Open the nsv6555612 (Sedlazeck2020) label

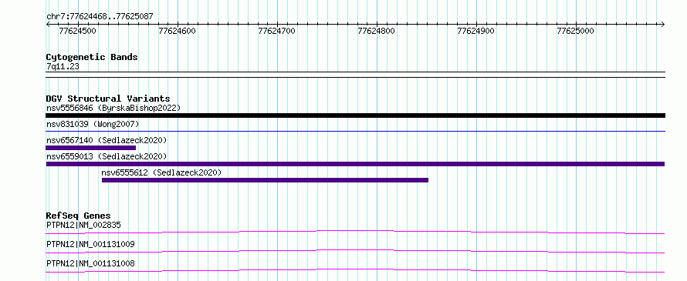(161, 172)
